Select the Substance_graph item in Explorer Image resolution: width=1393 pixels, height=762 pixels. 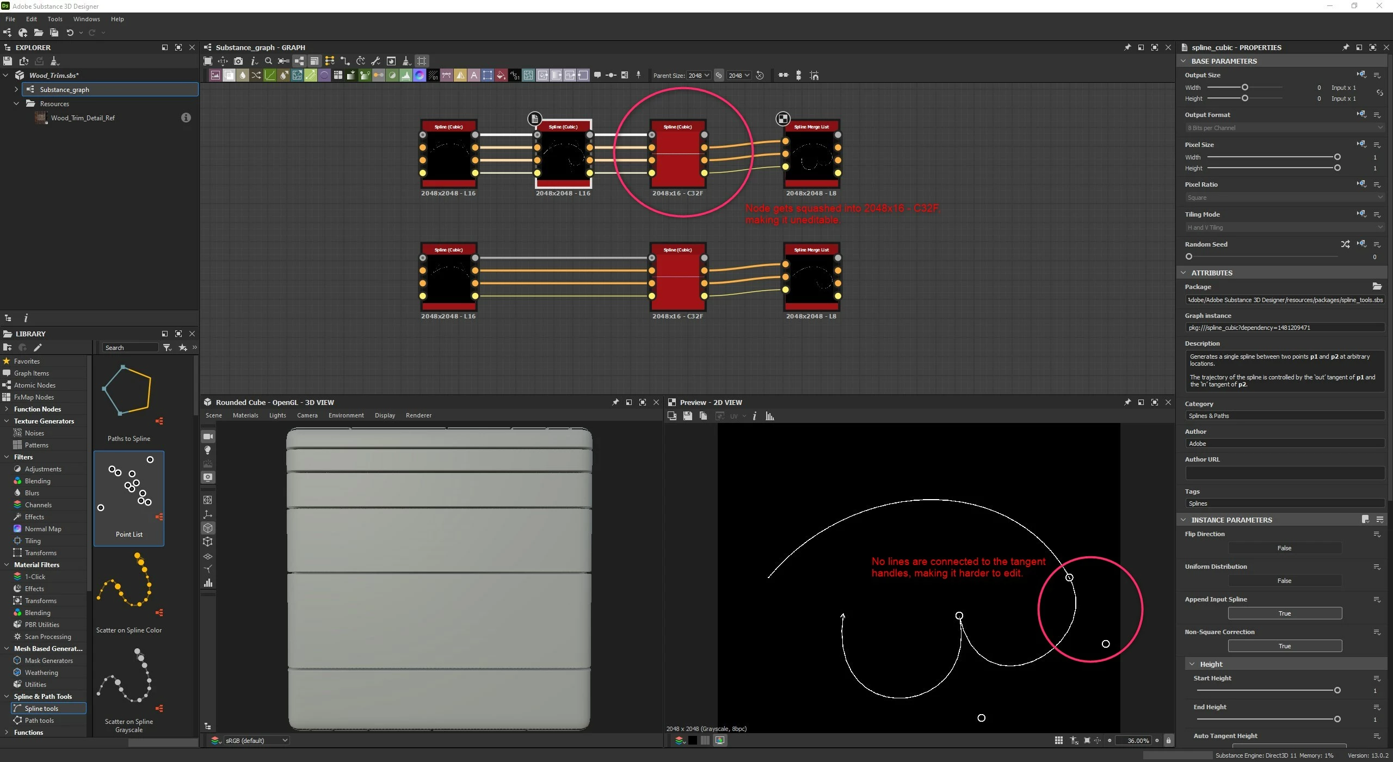point(64,90)
